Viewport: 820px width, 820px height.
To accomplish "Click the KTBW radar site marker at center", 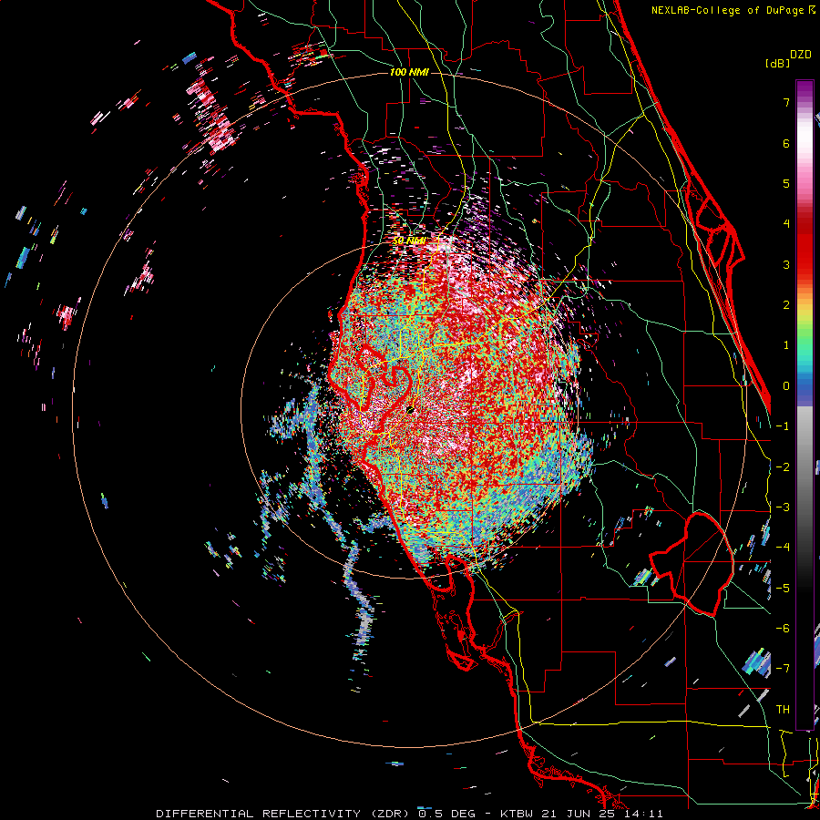I will [x=411, y=410].
